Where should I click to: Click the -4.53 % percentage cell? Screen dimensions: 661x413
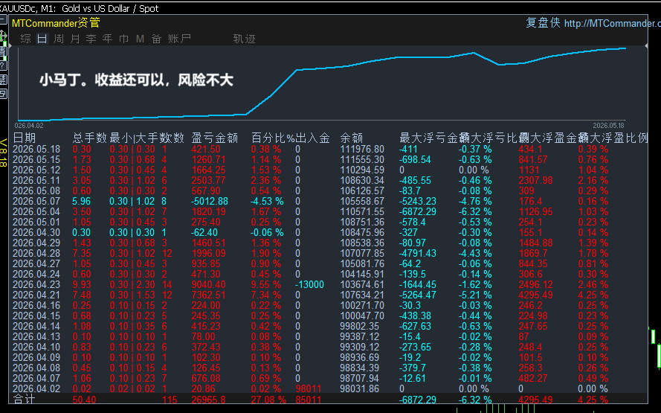[x=267, y=201]
